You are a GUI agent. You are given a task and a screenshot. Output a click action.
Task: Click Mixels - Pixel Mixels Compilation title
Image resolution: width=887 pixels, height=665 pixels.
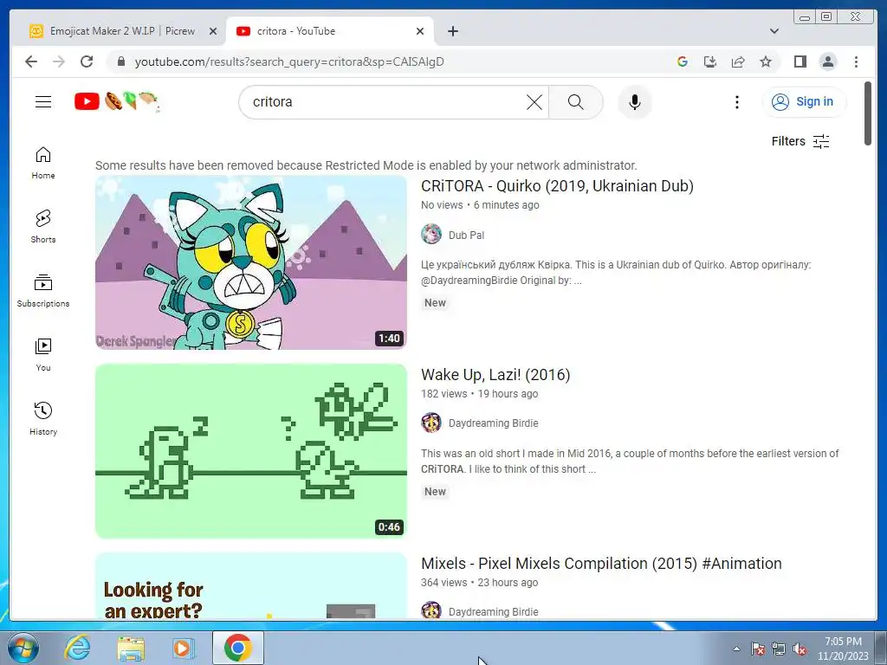tap(601, 564)
